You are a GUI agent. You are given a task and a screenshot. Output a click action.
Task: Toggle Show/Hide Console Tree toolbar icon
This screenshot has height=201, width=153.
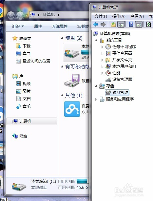click(121, 24)
